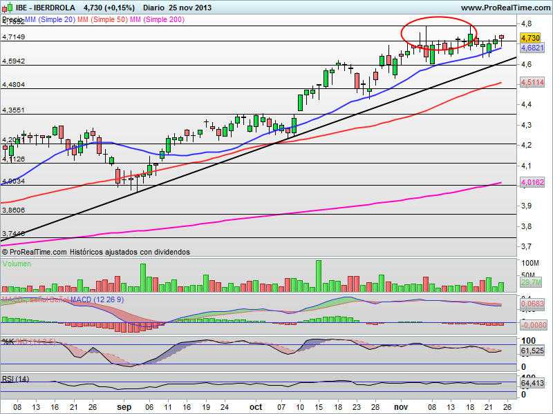This screenshot has height=414, width=553.
Task: Select the MM (Simple 20) indicator label
Action: coord(50,19)
